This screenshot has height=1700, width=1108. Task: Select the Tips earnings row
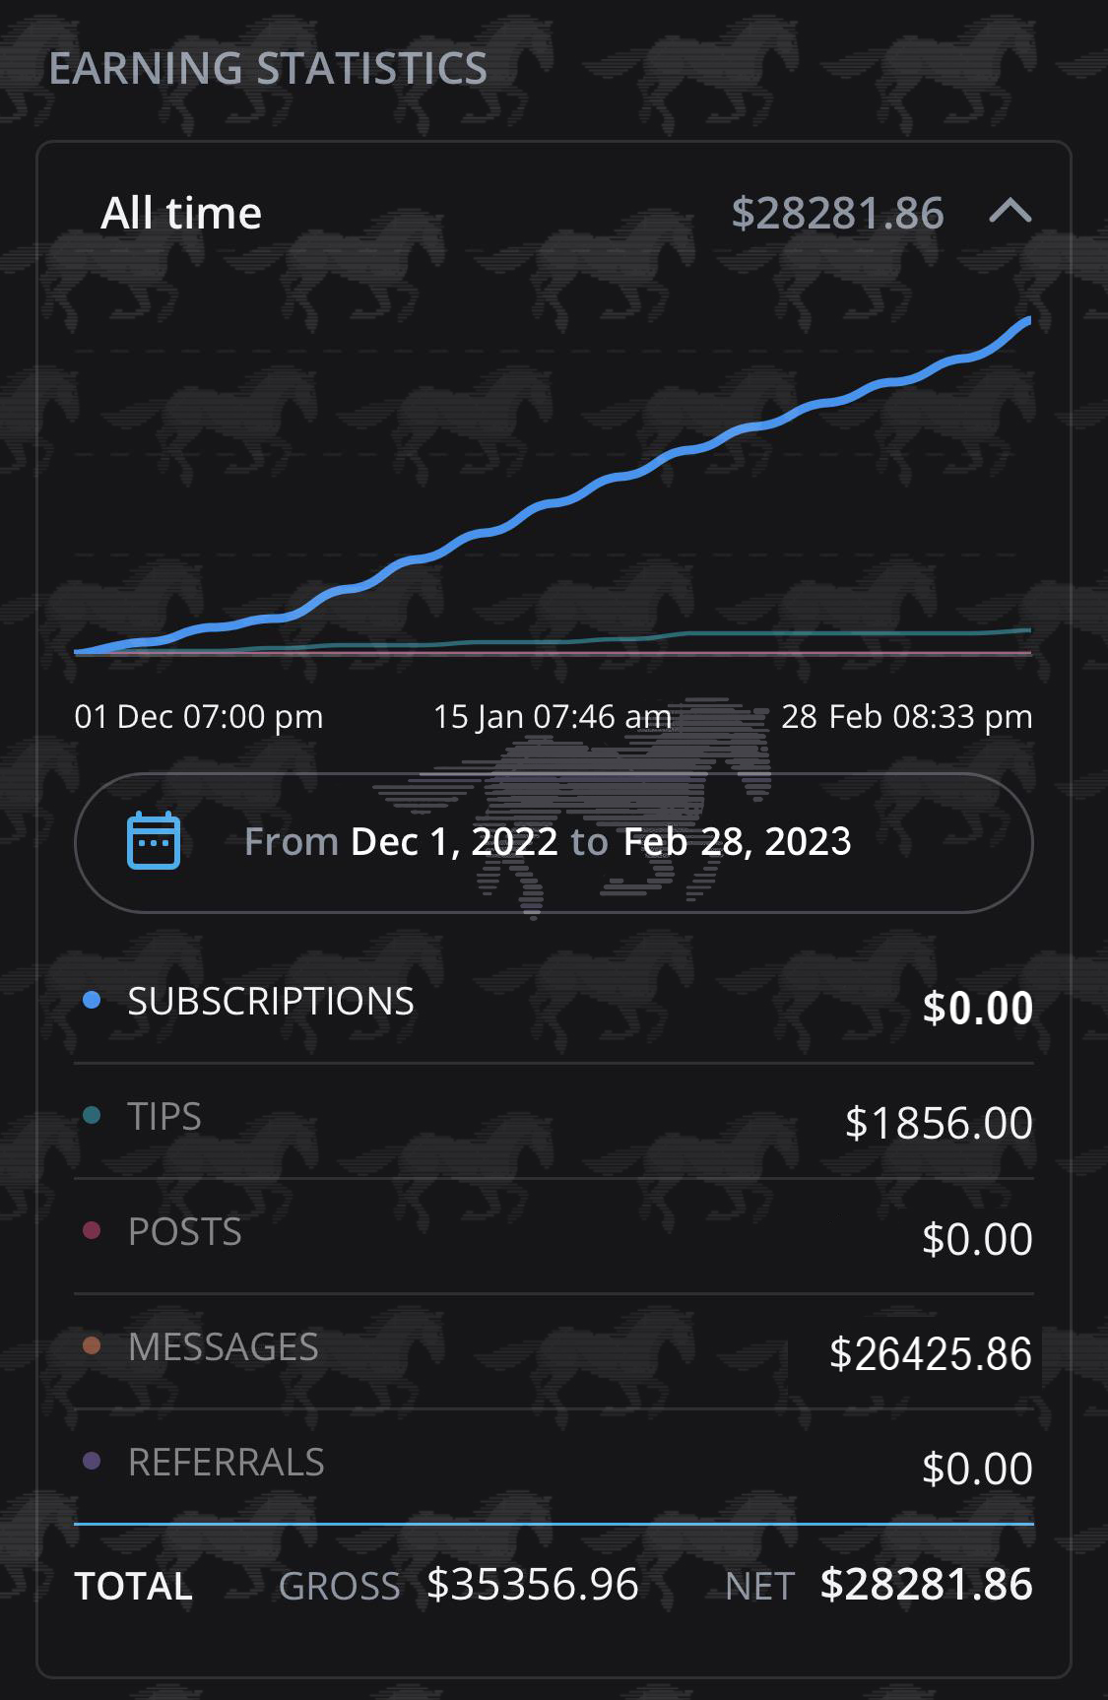pos(554,1120)
